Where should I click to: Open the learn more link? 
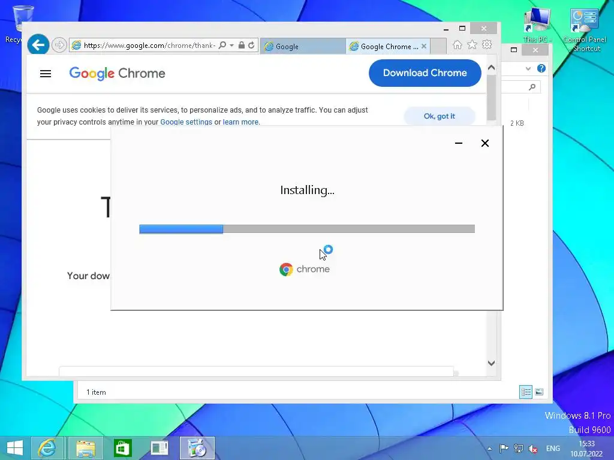[240, 122]
